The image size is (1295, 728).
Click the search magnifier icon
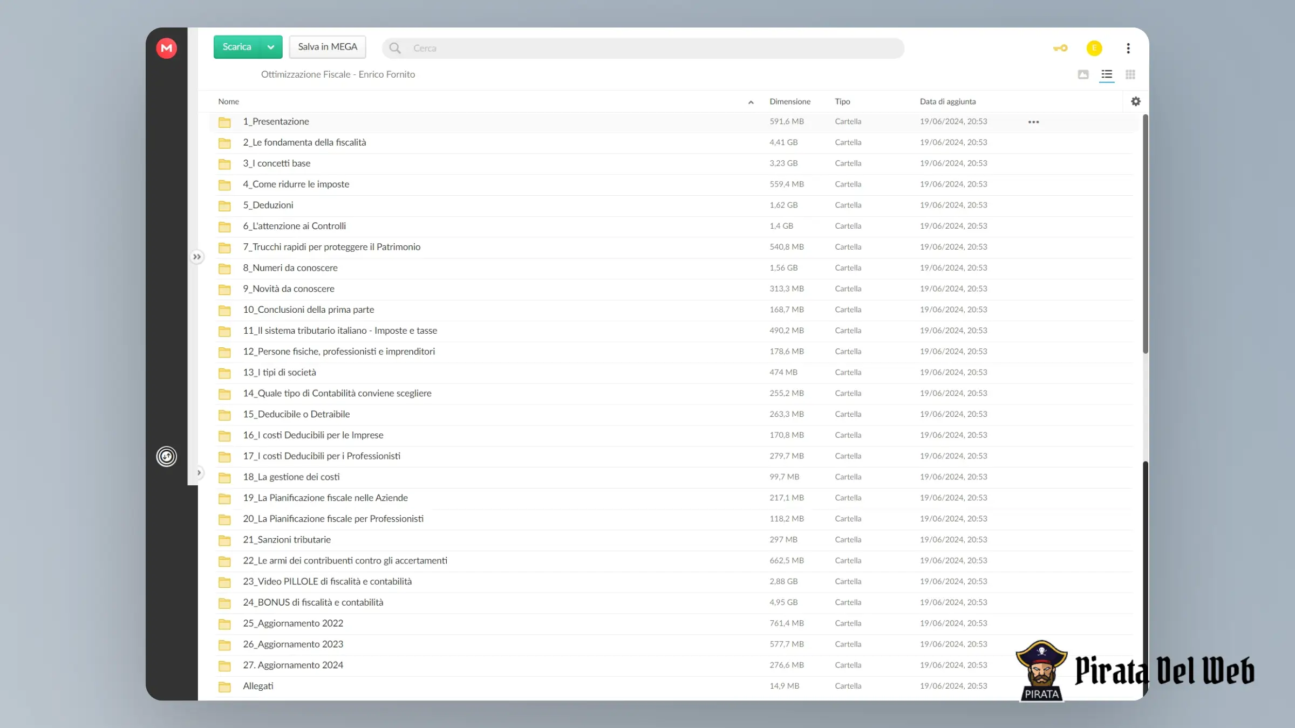pos(395,48)
